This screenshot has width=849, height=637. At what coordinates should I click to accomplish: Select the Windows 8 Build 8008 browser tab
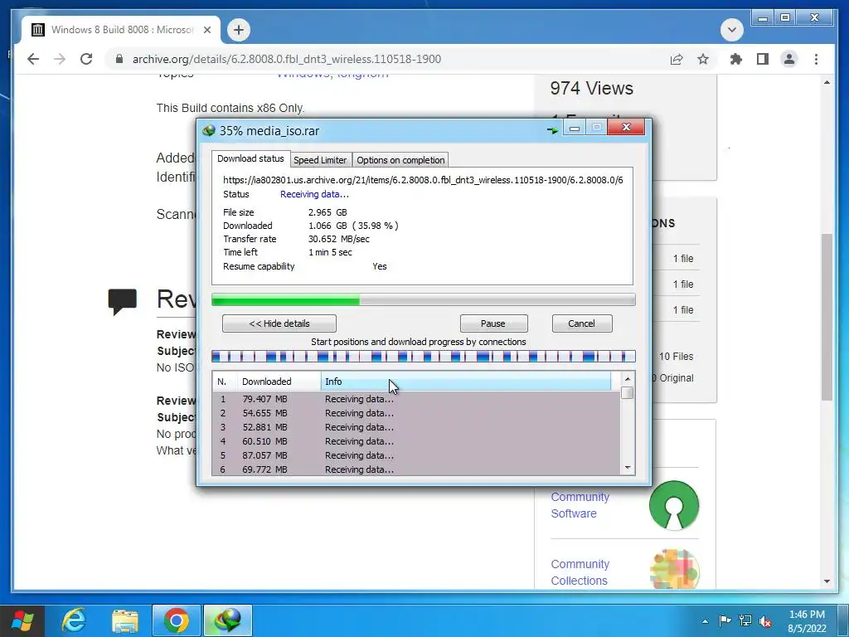click(121, 30)
